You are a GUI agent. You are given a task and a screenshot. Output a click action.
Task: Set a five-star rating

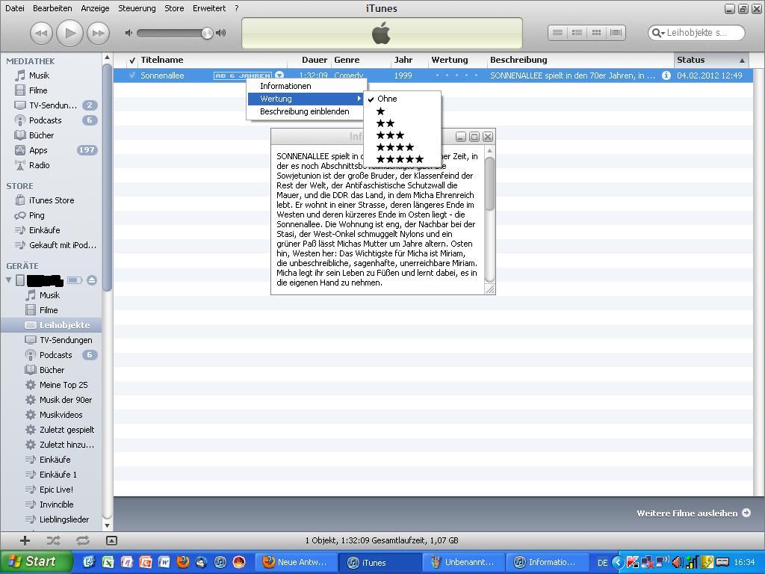[x=400, y=159]
